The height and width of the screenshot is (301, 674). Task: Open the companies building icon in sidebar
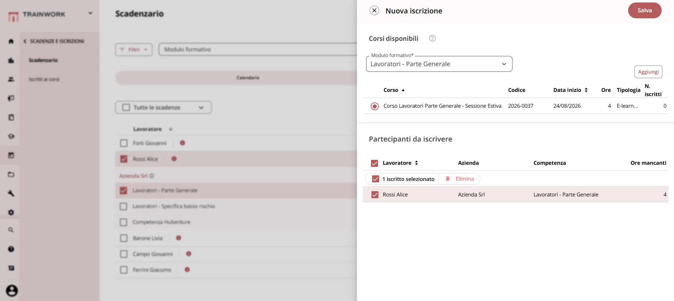[11, 60]
